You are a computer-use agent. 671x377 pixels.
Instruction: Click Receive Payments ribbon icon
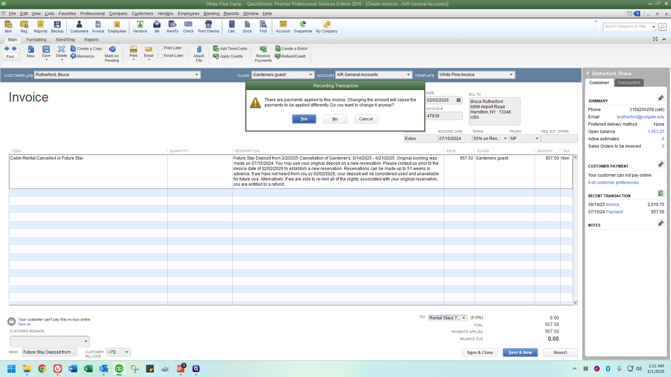(x=263, y=54)
